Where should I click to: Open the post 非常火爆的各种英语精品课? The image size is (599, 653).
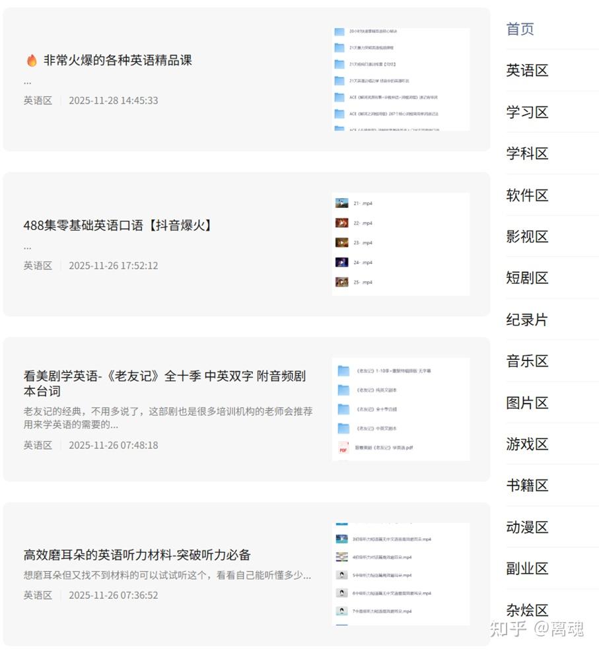tap(118, 60)
